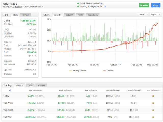163x122 pixels.
Task: Click help icon beside Track Record Verified
Action: click(x=101, y=3)
